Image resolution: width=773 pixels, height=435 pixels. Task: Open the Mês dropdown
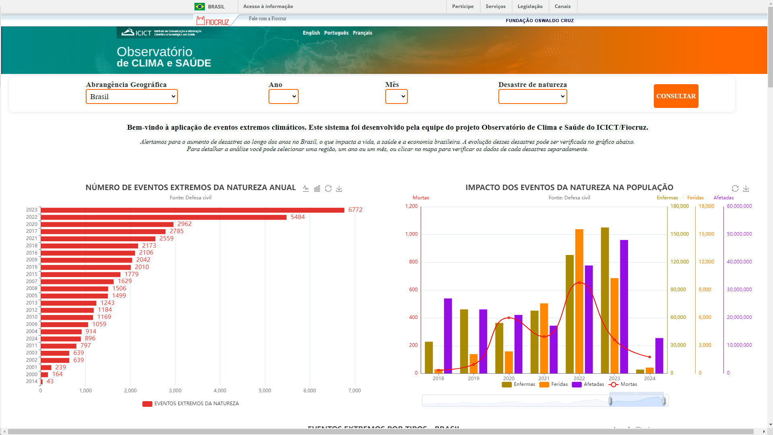point(396,97)
